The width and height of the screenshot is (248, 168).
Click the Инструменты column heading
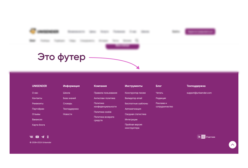coord(134,86)
